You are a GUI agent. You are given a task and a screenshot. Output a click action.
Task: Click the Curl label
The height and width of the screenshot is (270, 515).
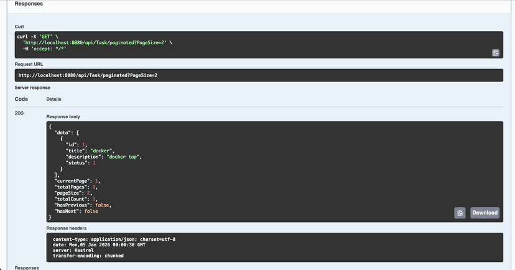click(19, 27)
